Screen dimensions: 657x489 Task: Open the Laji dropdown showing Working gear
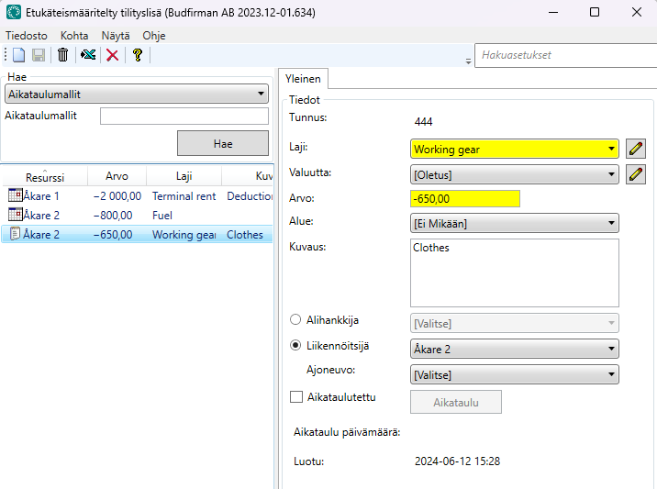(514, 150)
